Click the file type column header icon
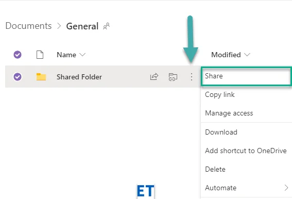This screenshot has width=292, height=199. coord(40,55)
